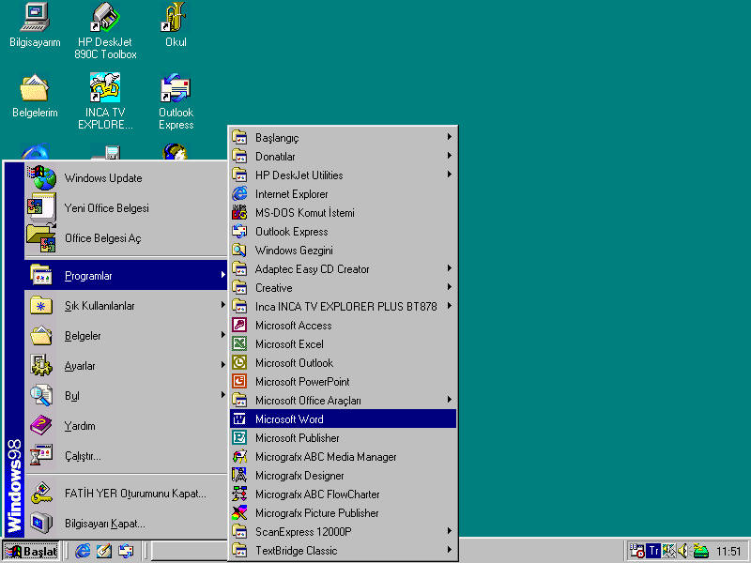751x563 pixels.
Task: Click the 11:51 taskbar clock
Action: [728, 552]
